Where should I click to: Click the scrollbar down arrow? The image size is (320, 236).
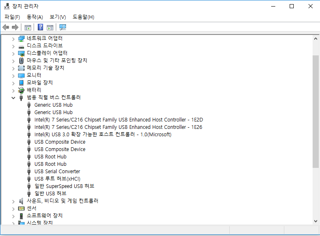pos(315,221)
